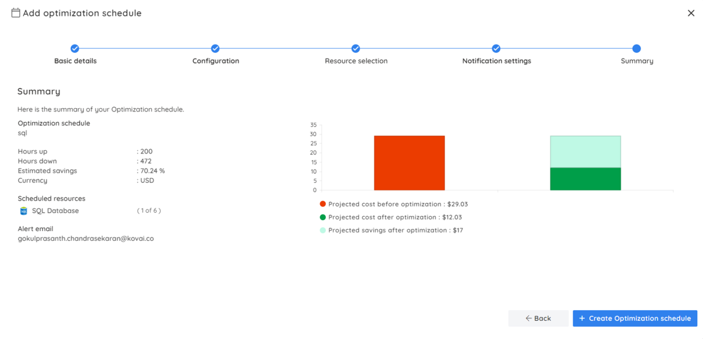
Task: Click the checkmark icon on Configuration step
Action: [215, 48]
